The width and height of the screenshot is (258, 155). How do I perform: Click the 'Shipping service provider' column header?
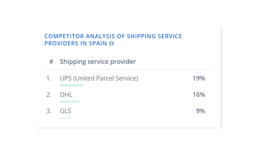[x=98, y=62]
